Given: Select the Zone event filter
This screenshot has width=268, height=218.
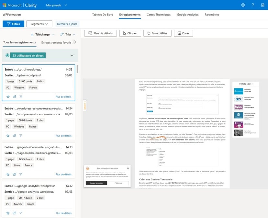Looking at the screenshot, I should point(183,33).
